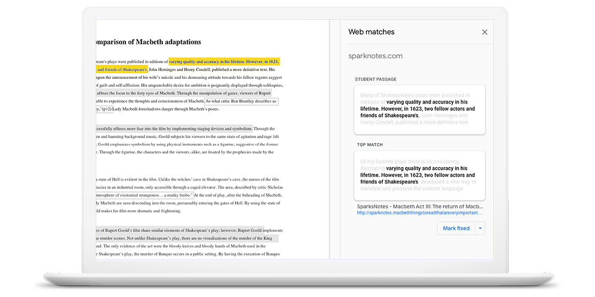Viewport: 595px width, 297px height.
Task: Click the 'As what critic Ben Brantley' passage
Action: click(241, 101)
